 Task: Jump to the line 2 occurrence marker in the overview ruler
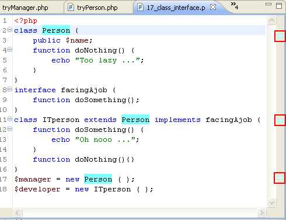point(280,36)
